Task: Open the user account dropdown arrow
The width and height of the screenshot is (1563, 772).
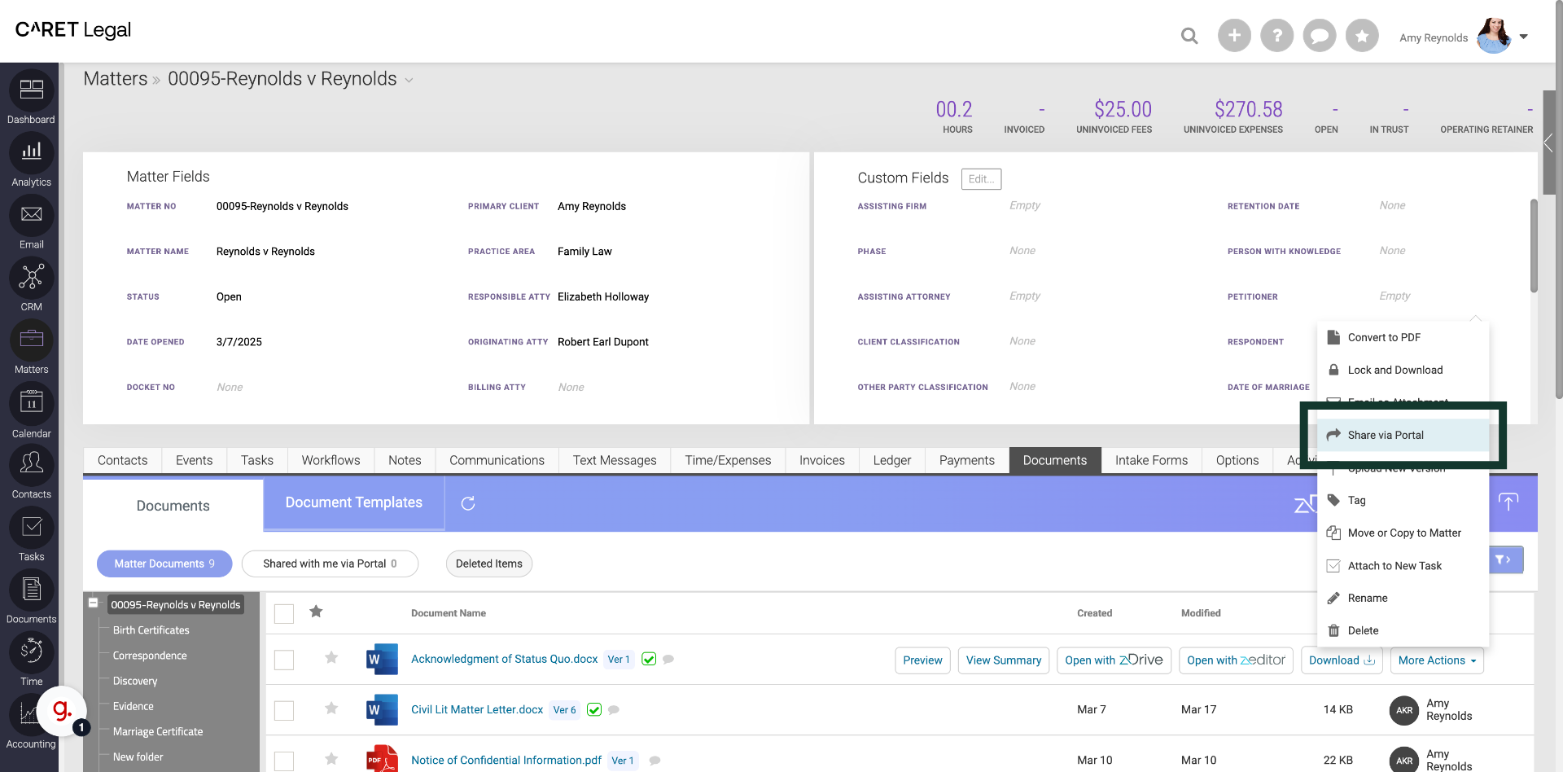Action: pos(1524,37)
